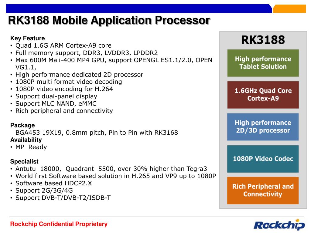The height and width of the screenshot is (233, 311).
Task: Click the BGA453 19X19 package line
Action: click(x=97, y=133)
